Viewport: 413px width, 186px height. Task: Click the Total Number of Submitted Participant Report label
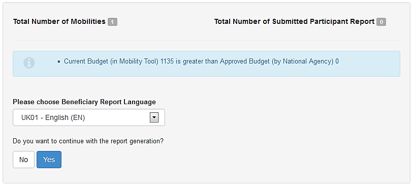pos(294,22)
